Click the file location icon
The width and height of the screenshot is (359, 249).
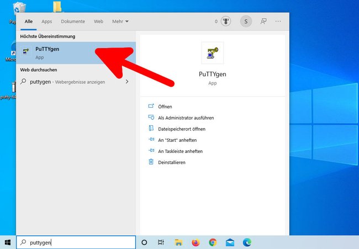pyautogui.click(x=151, y=129)
